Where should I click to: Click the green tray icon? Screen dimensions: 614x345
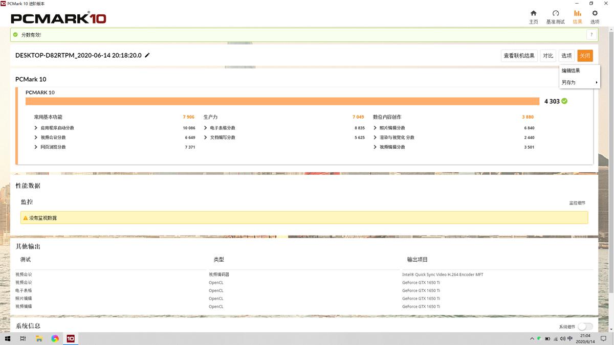point(539,338)
